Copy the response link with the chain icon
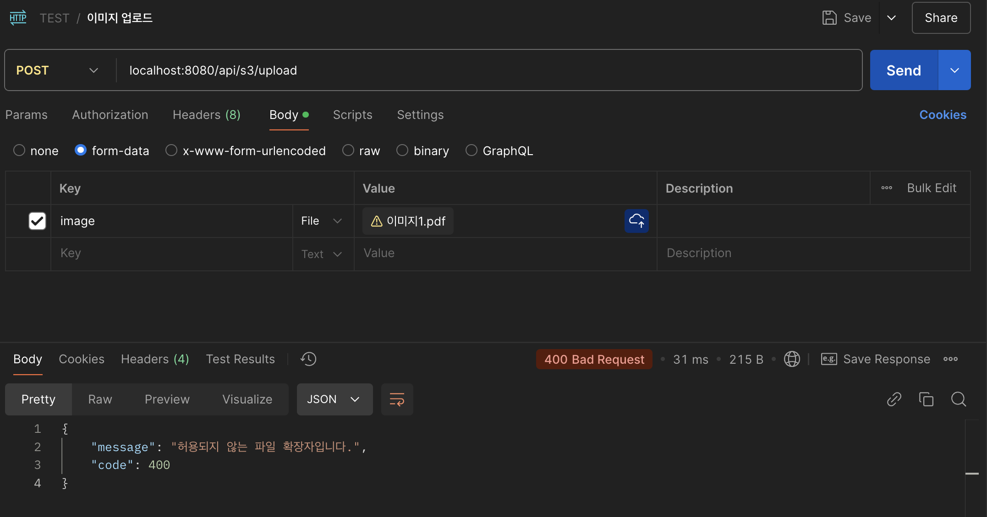Viewport: 987px width, 517px height. tap(894, 399)
